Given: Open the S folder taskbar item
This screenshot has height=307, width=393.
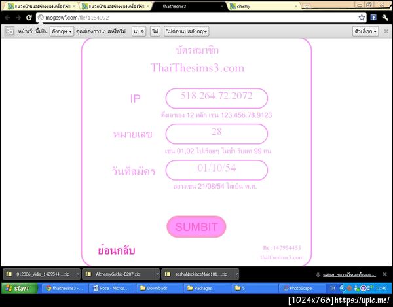Looking at the screenshot, I should pos(255,288).
